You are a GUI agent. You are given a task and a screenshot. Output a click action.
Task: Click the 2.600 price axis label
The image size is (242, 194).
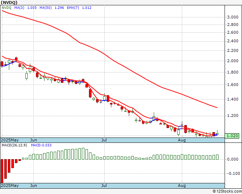coord(233,33)
